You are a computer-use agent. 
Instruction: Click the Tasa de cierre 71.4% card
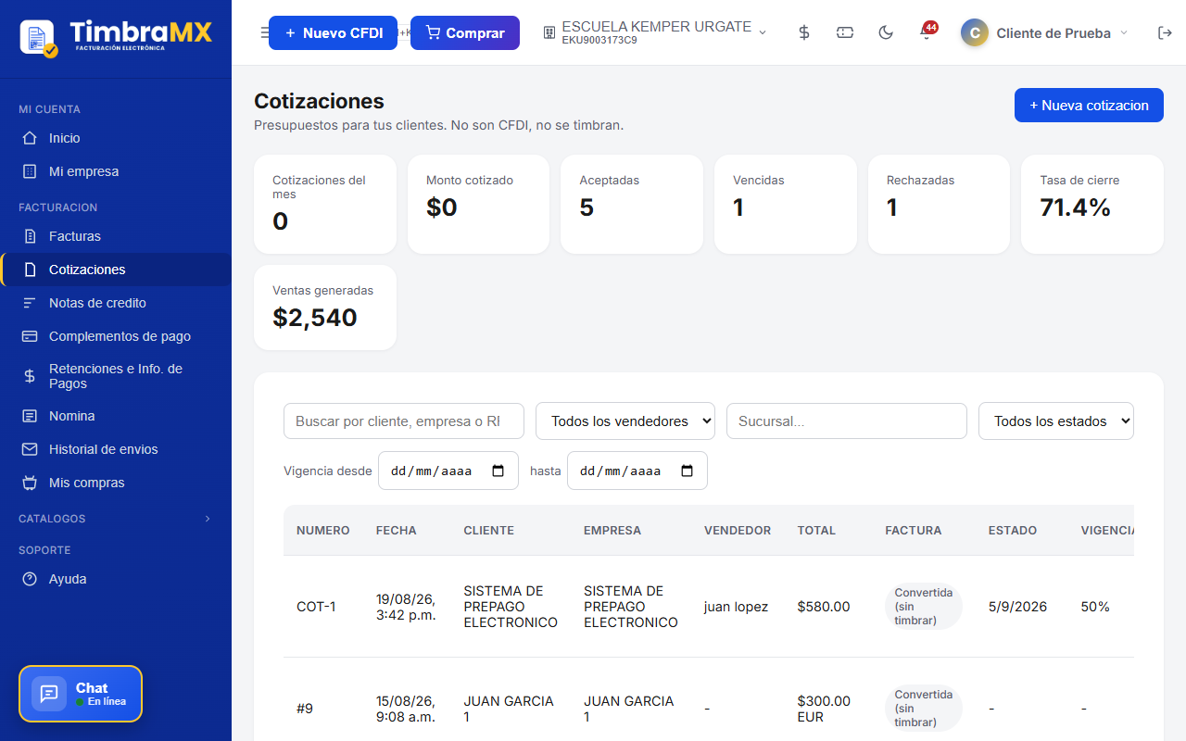pyautogui.click(x=1092, y=204)
